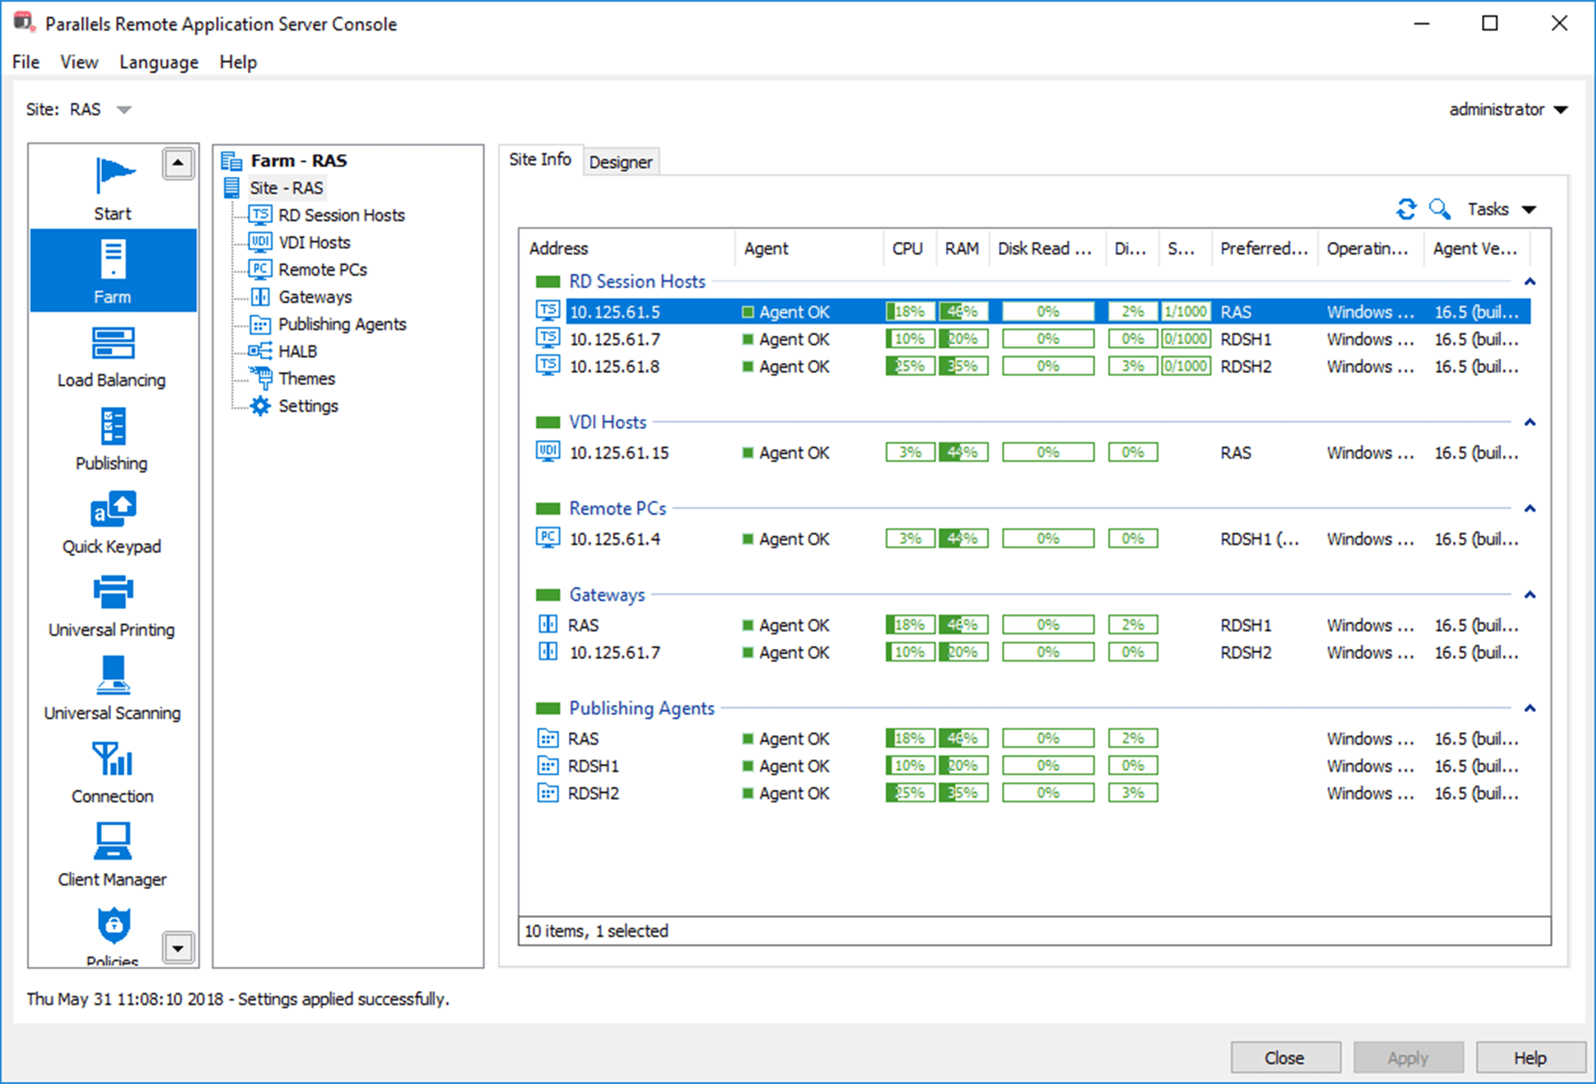Click TS icon for host 10.125.61.8

(548, 365)
